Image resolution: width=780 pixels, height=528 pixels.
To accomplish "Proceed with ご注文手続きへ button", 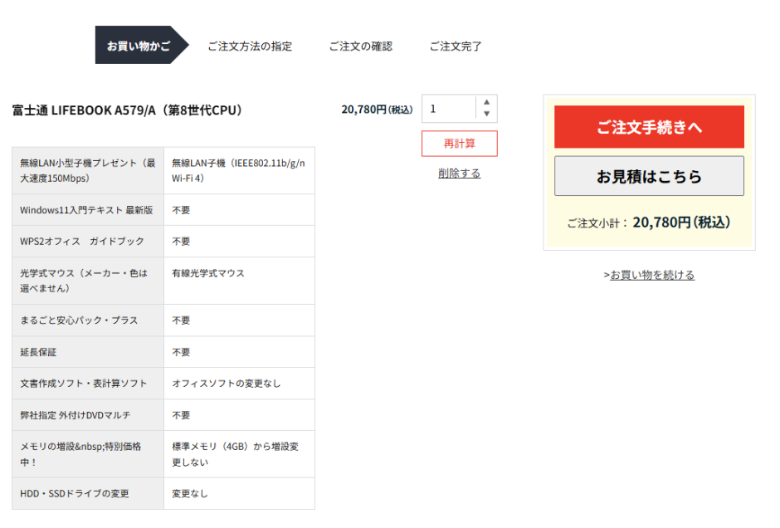I will click(649, 127).
